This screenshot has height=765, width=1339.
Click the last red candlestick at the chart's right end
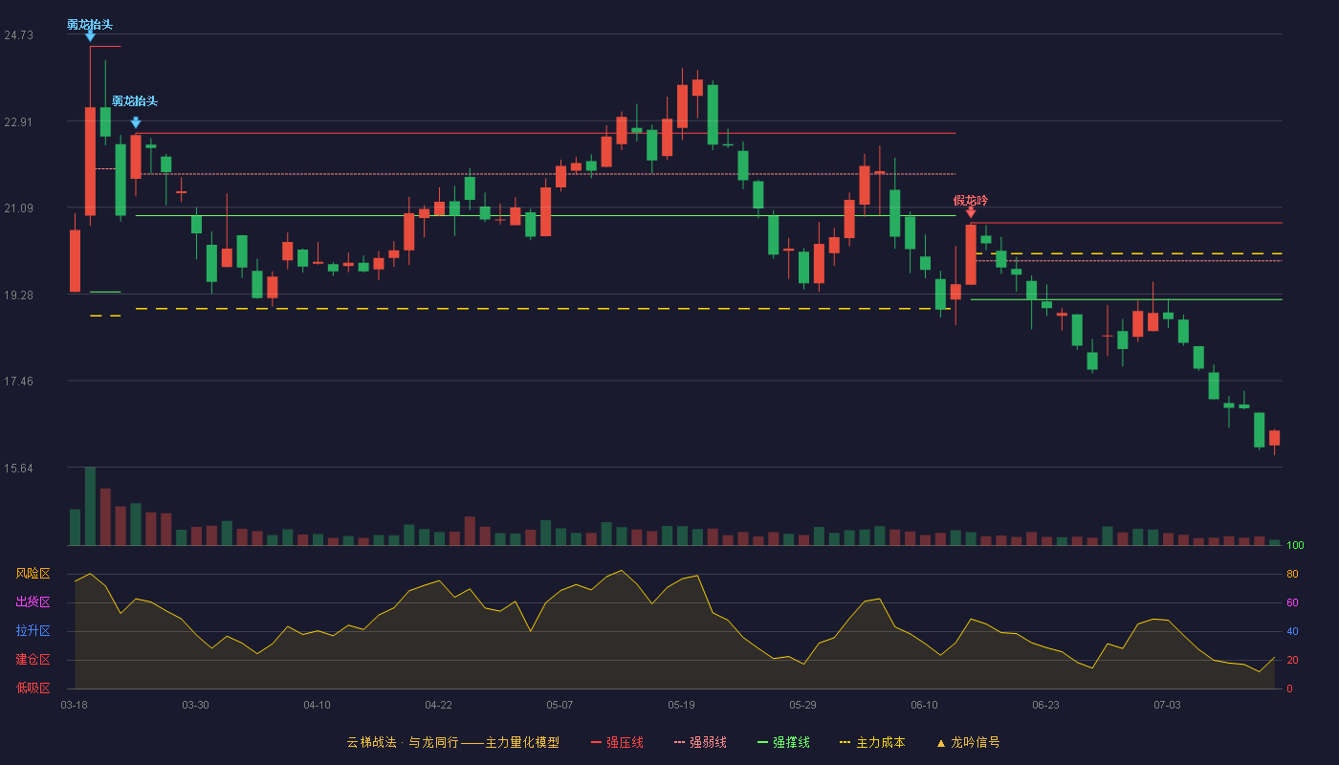(x=1274, y=439)
